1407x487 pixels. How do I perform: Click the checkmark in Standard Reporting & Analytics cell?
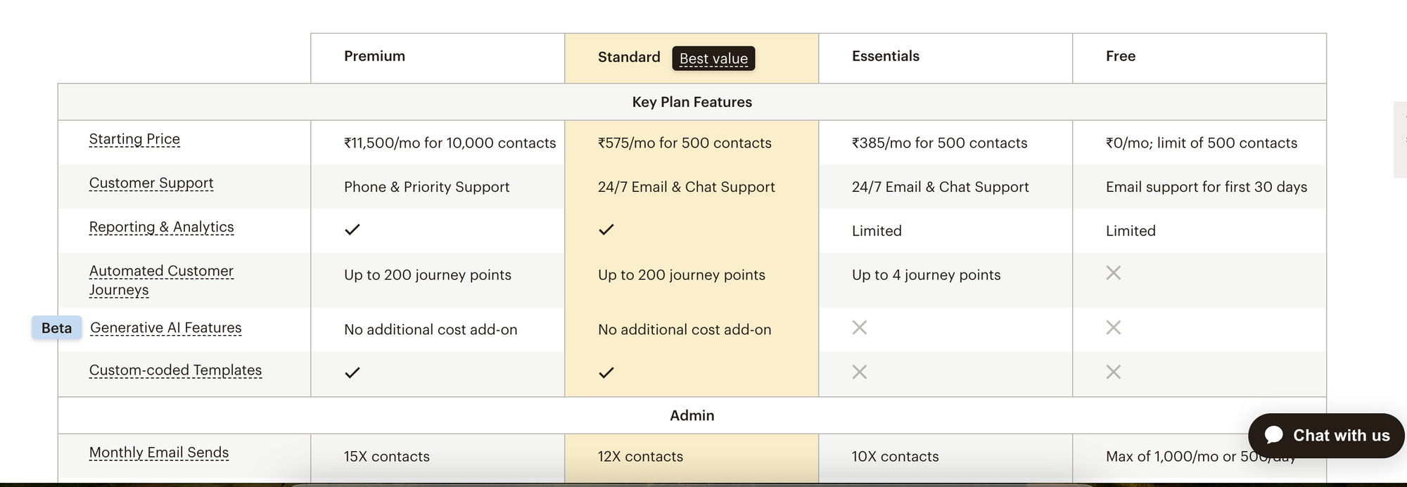point(606,228)
